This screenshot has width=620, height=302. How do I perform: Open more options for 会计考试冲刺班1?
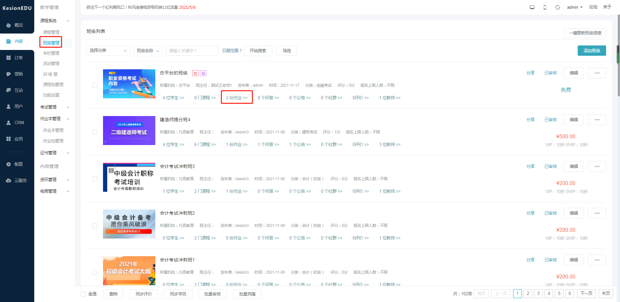[x=597, y=260]
